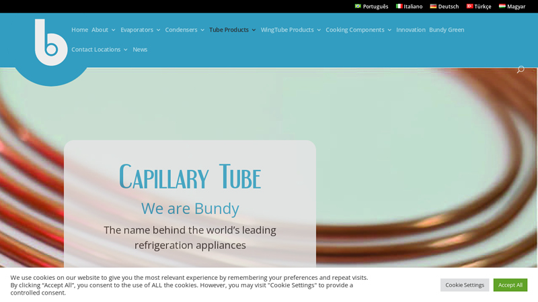Click the 'We are Bundy' subheading
The image size is (538, 302).
(190, 208)
